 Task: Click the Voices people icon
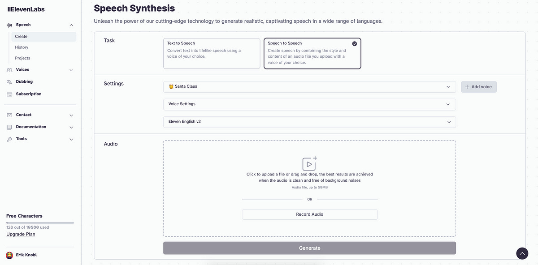click(x=9, y=70)
